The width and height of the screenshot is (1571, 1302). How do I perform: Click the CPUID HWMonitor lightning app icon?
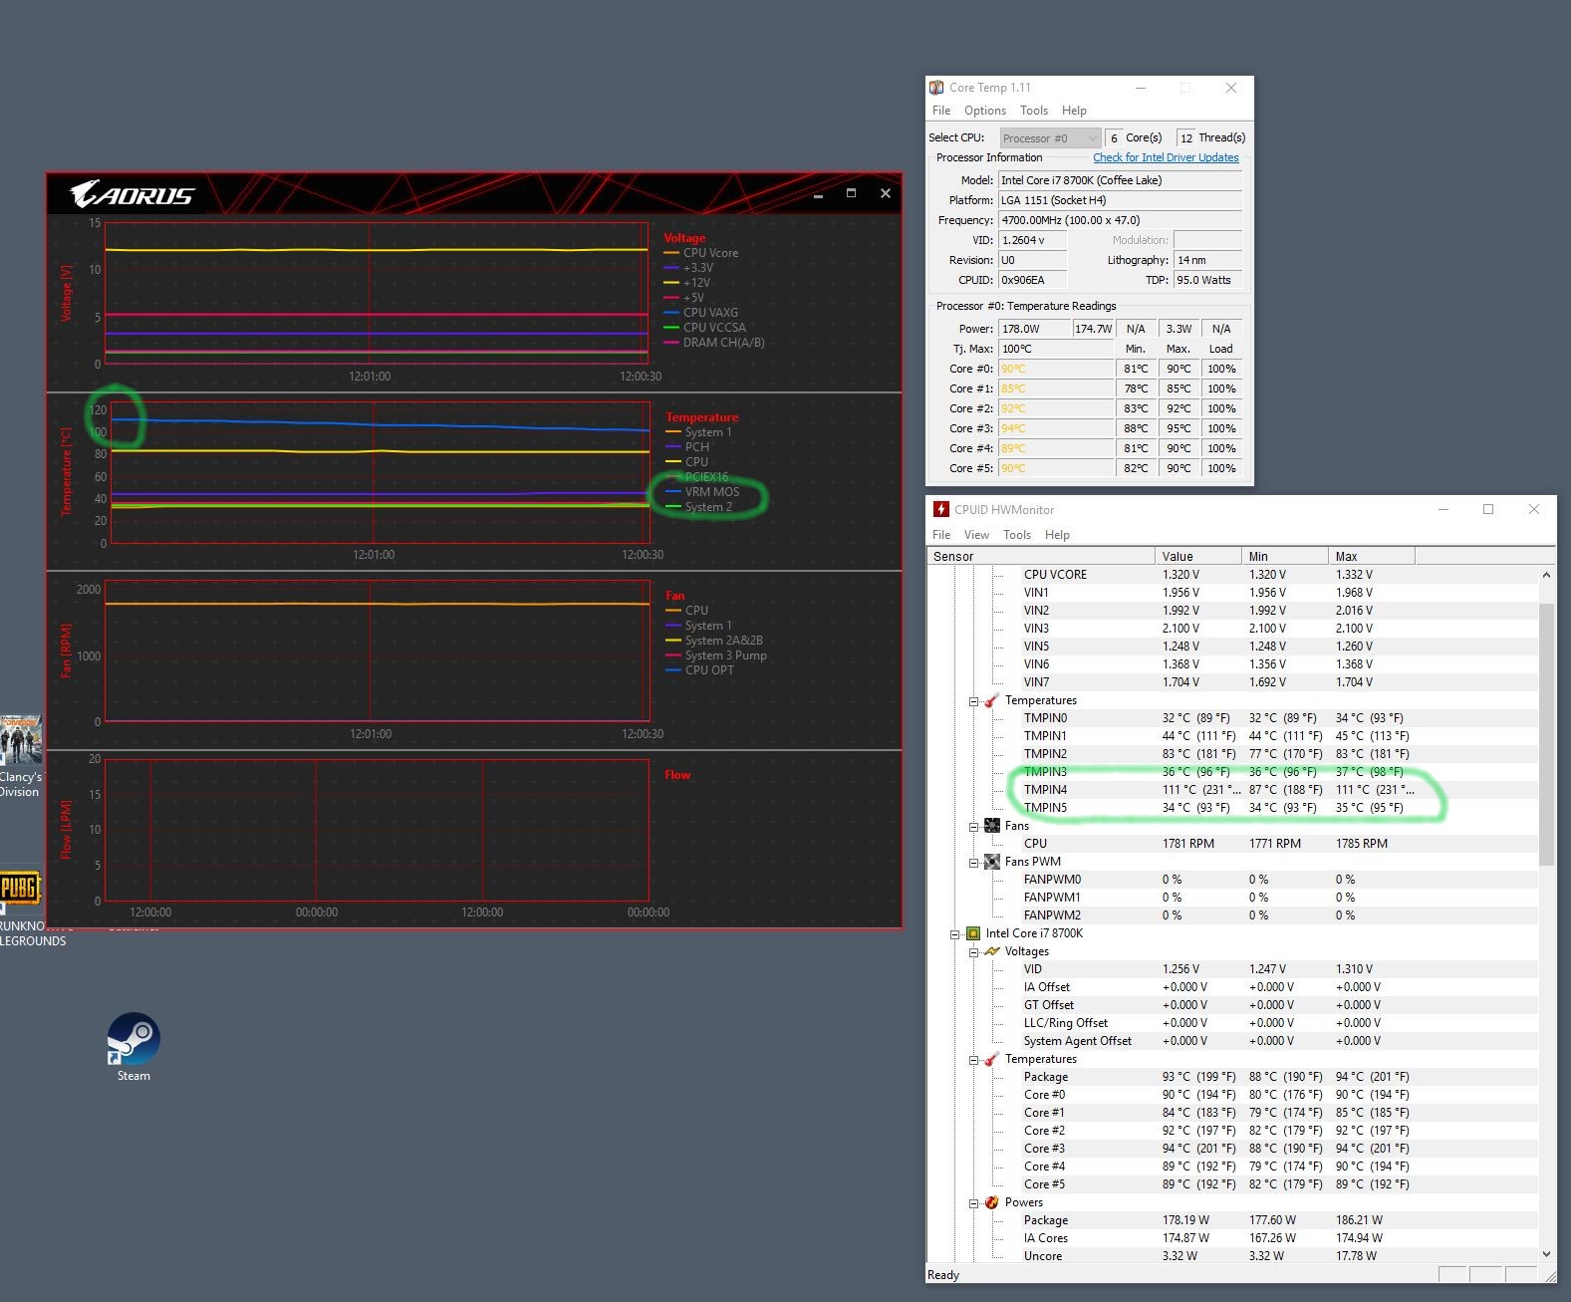pyautogui.click(x=940, y=509)
